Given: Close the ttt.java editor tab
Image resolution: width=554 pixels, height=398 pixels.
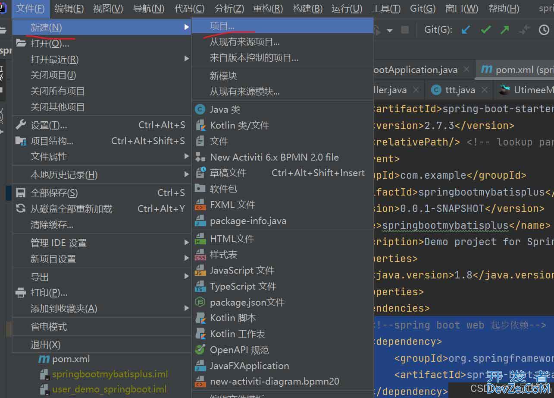Looking at the screenshot, I should (x=485, y=90).
